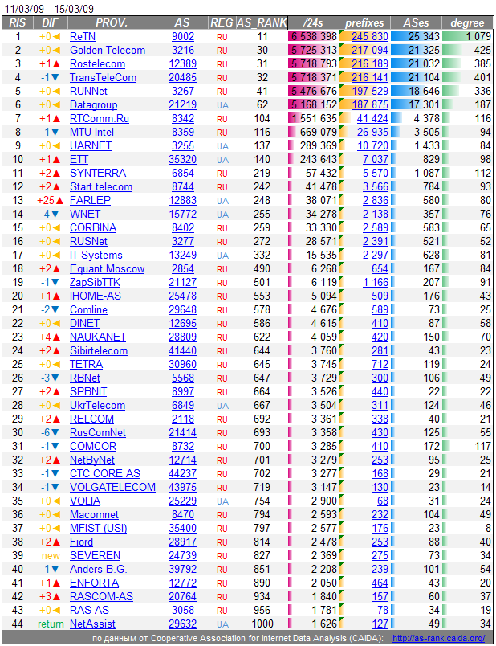This screenshot has height=646, width=496.
Task: Open the IHOME-AS provider link
Action: (95, 296)
